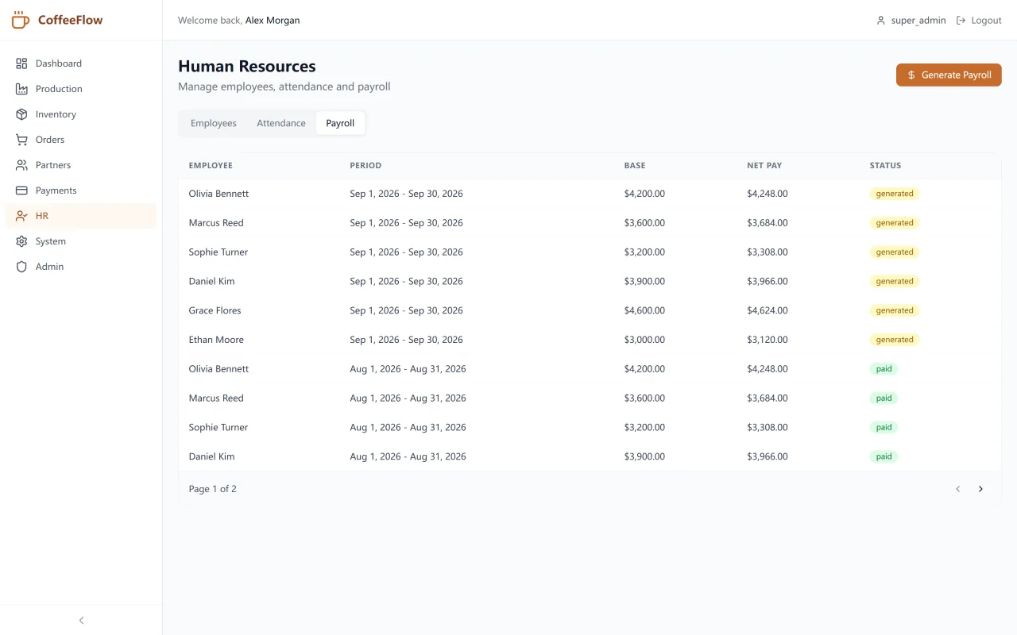The width and height of the screenshot is (1017, 635).
Task: Click the Partners people icon
Action: click(21, 165)
